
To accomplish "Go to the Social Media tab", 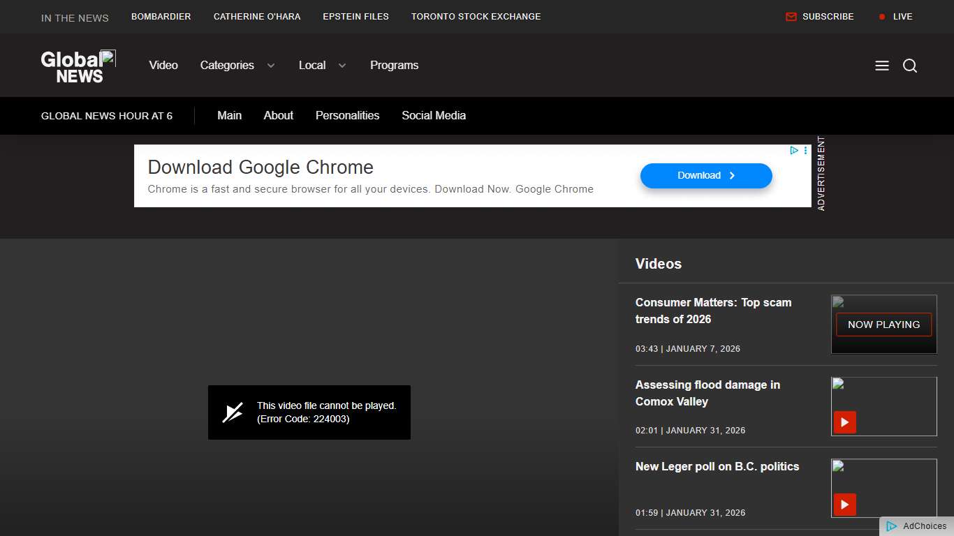I will pyautogui.click(x=433, y=116).
